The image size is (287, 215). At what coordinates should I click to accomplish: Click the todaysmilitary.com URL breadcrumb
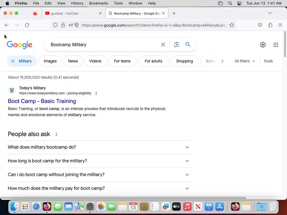[55, 93]
